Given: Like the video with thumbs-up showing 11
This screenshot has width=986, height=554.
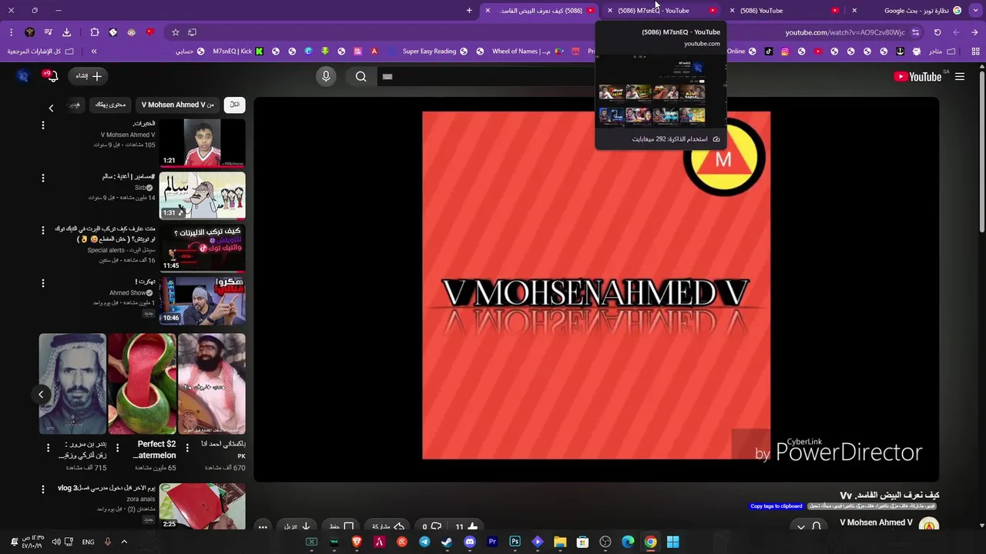Looking at the screenshot, I should pos(466,527).
